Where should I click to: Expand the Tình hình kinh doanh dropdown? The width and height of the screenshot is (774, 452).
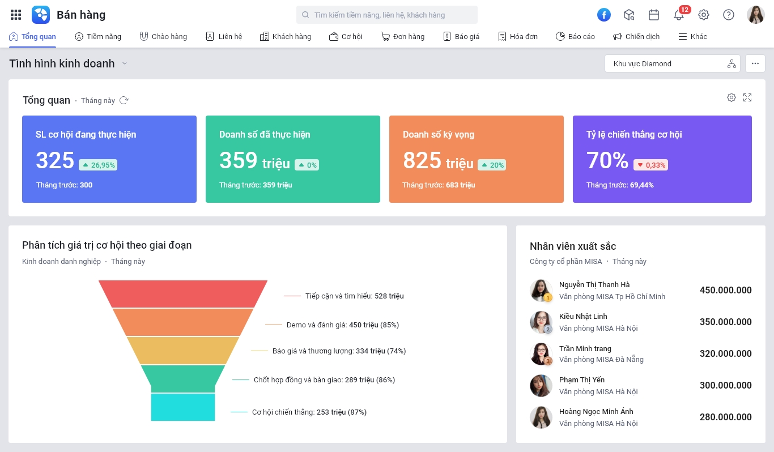point(125,63)
